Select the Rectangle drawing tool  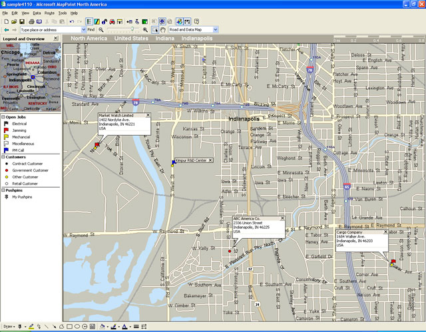pos(69,327)
